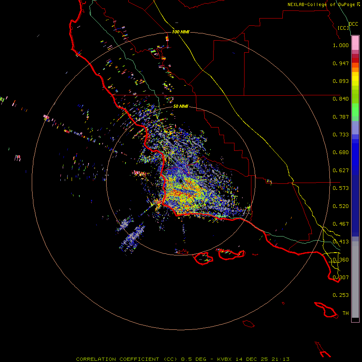Click the 0.680 legend value

point(341,152)
